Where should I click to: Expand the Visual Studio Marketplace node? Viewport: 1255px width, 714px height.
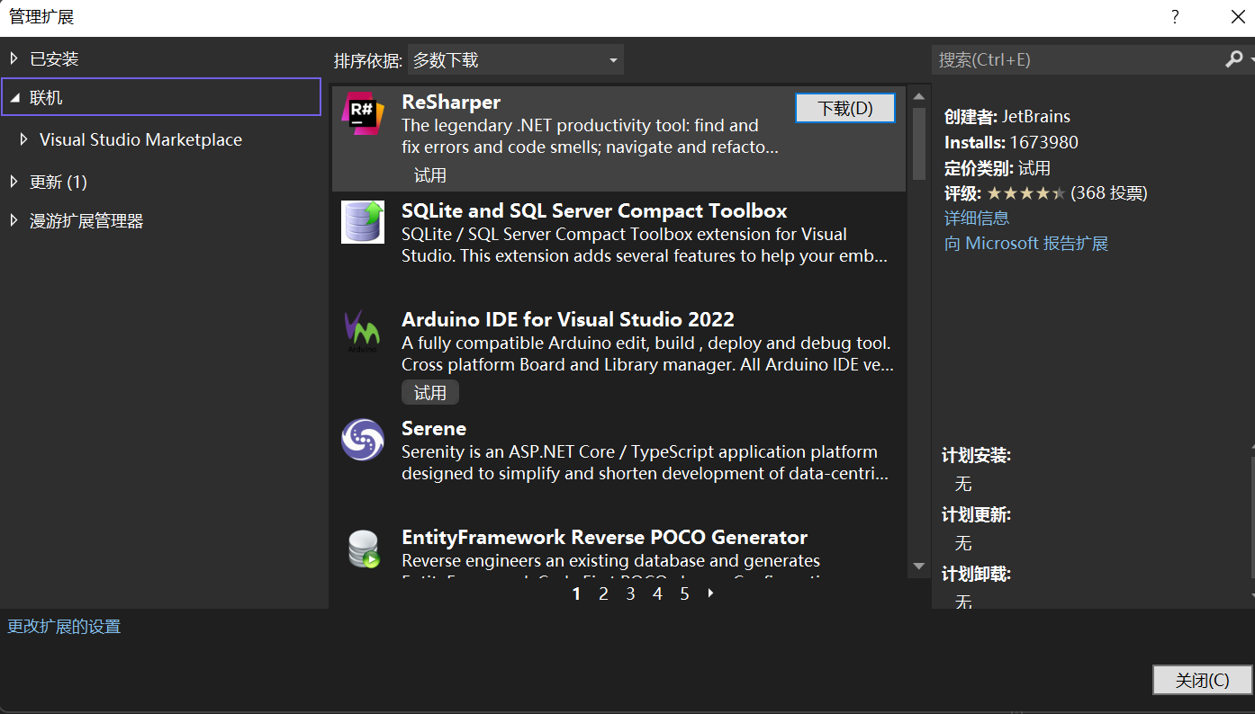point(23,139)
